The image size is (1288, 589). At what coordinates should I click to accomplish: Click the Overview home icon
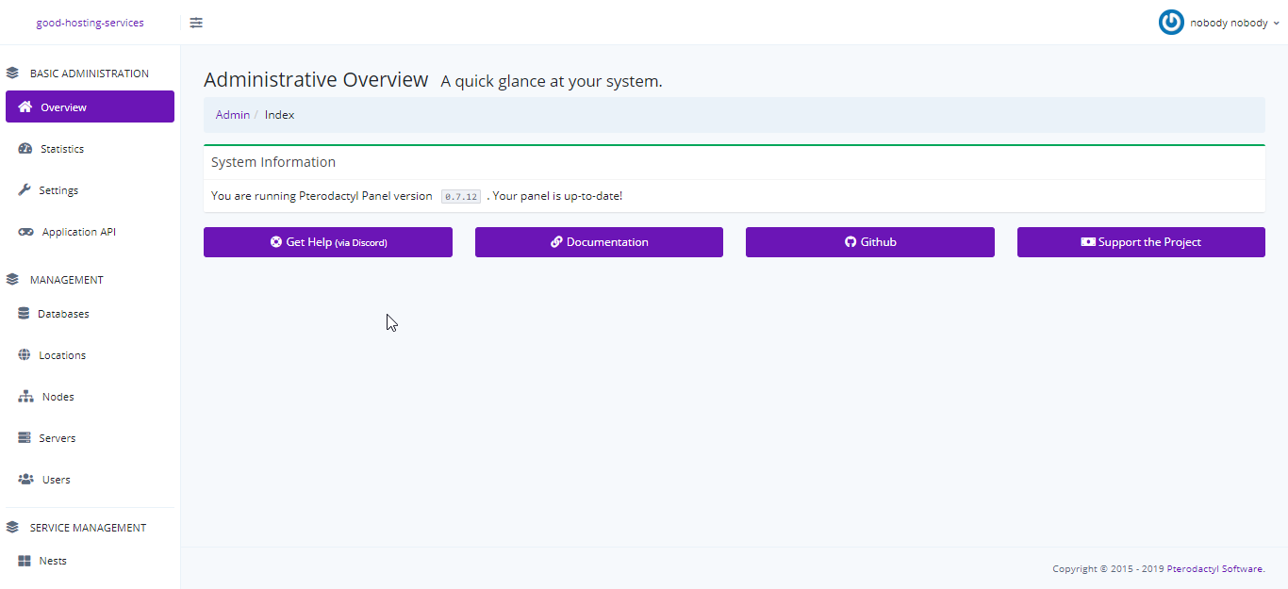point(25,107)
